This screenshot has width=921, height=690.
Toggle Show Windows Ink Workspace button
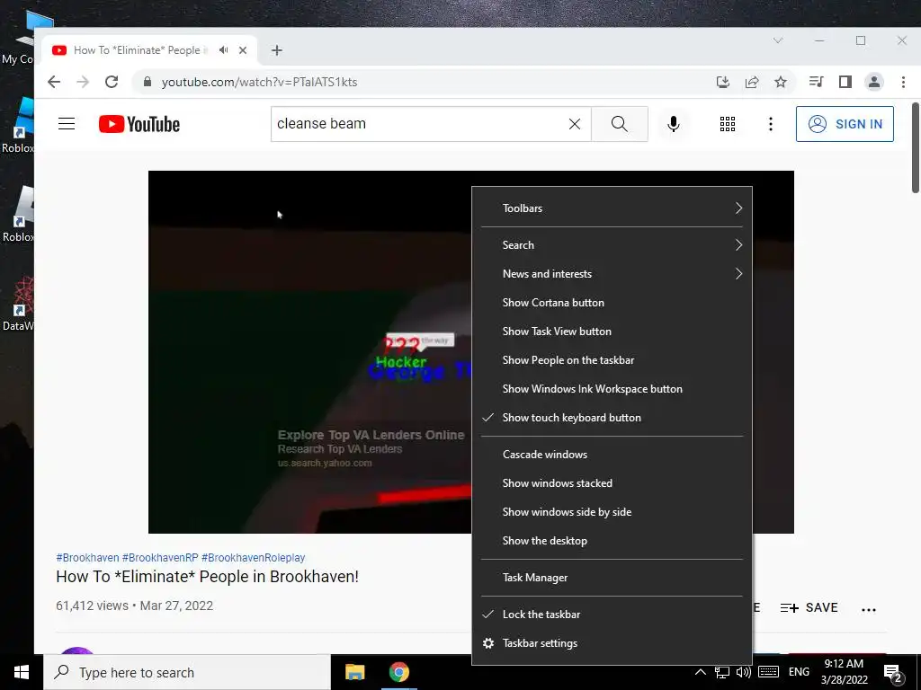612,389
